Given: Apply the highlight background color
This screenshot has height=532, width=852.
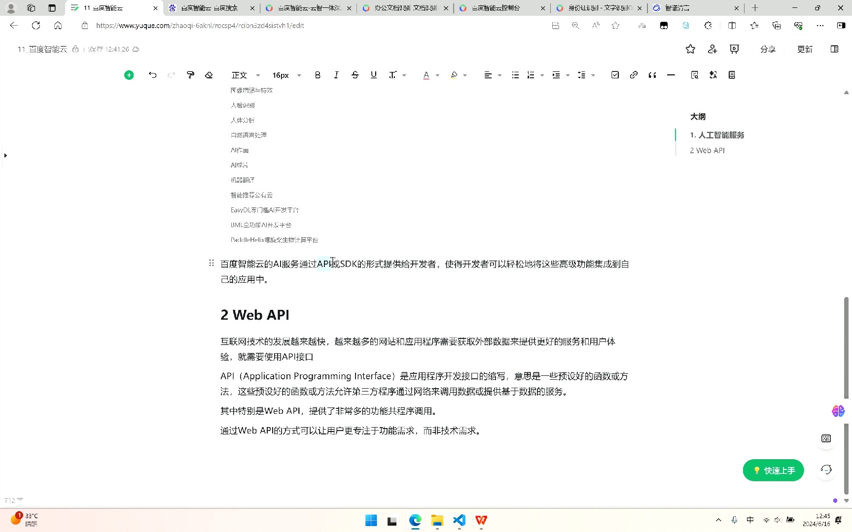Looking at the screenshot, I should tap(454, 75).
